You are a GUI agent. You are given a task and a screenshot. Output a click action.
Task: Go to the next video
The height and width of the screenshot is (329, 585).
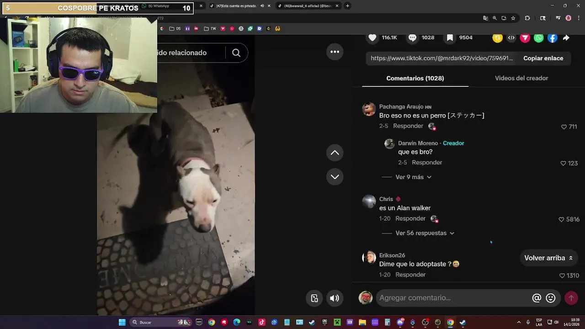pos(335,177)
